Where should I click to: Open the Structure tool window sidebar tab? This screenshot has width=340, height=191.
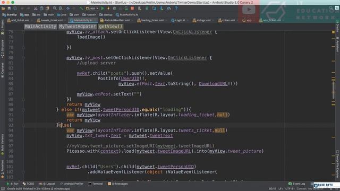[x=2, y=49]
